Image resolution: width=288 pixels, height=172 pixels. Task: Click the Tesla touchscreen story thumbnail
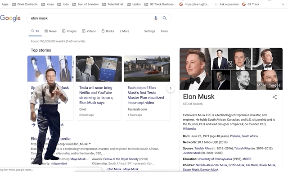pos(99,68)
